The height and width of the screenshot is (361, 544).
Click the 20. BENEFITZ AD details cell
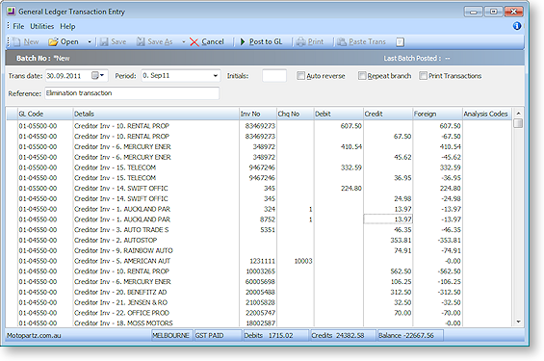click(x=156, y=293)
